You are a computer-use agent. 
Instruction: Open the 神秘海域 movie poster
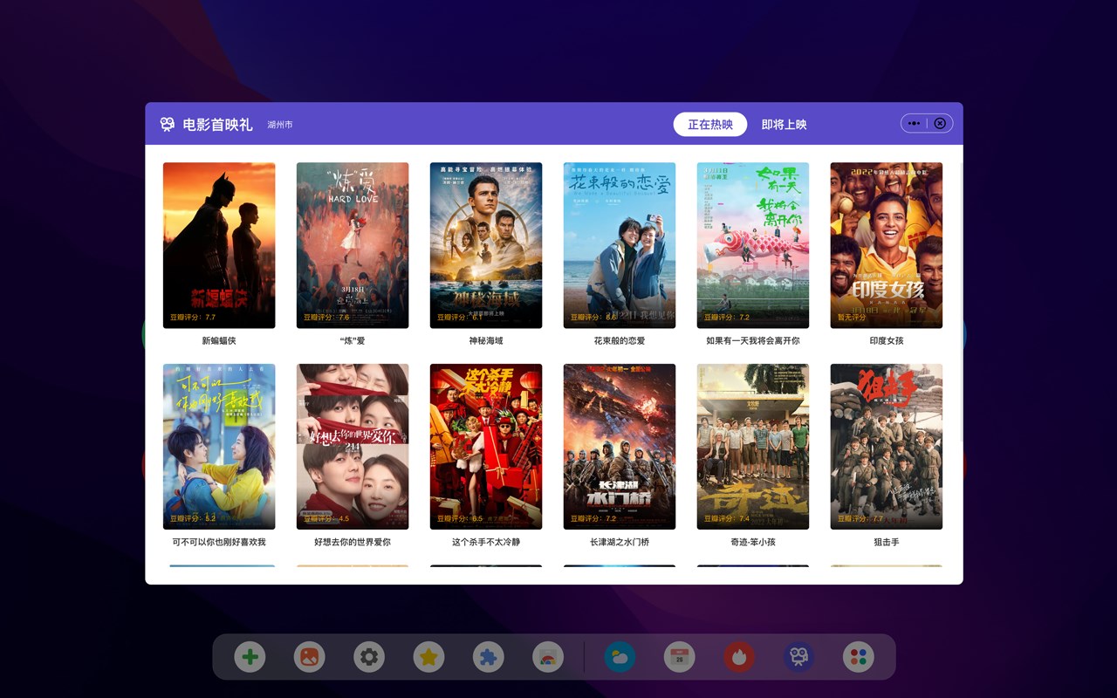[x=486, y=245]
